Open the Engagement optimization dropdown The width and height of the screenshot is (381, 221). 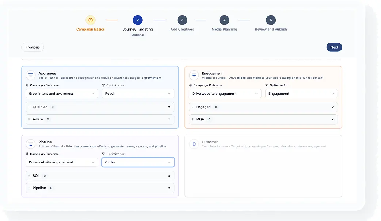click(301, 93)
